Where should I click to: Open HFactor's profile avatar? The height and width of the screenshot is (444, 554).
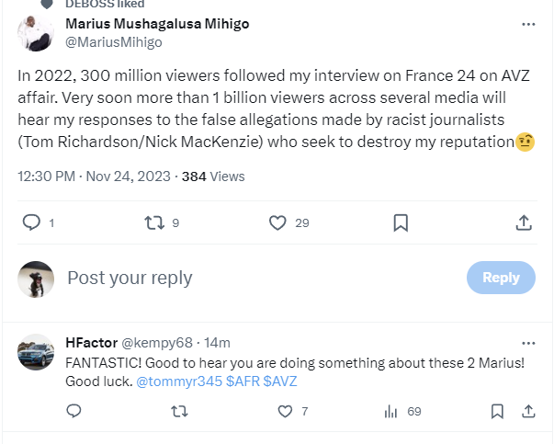click(36, 352)
